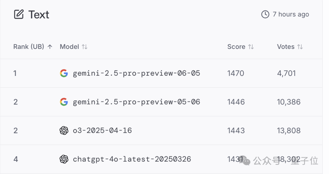Click the Text leaderboard heading
This screenshot has width=329, height=174.
[39, 15]
